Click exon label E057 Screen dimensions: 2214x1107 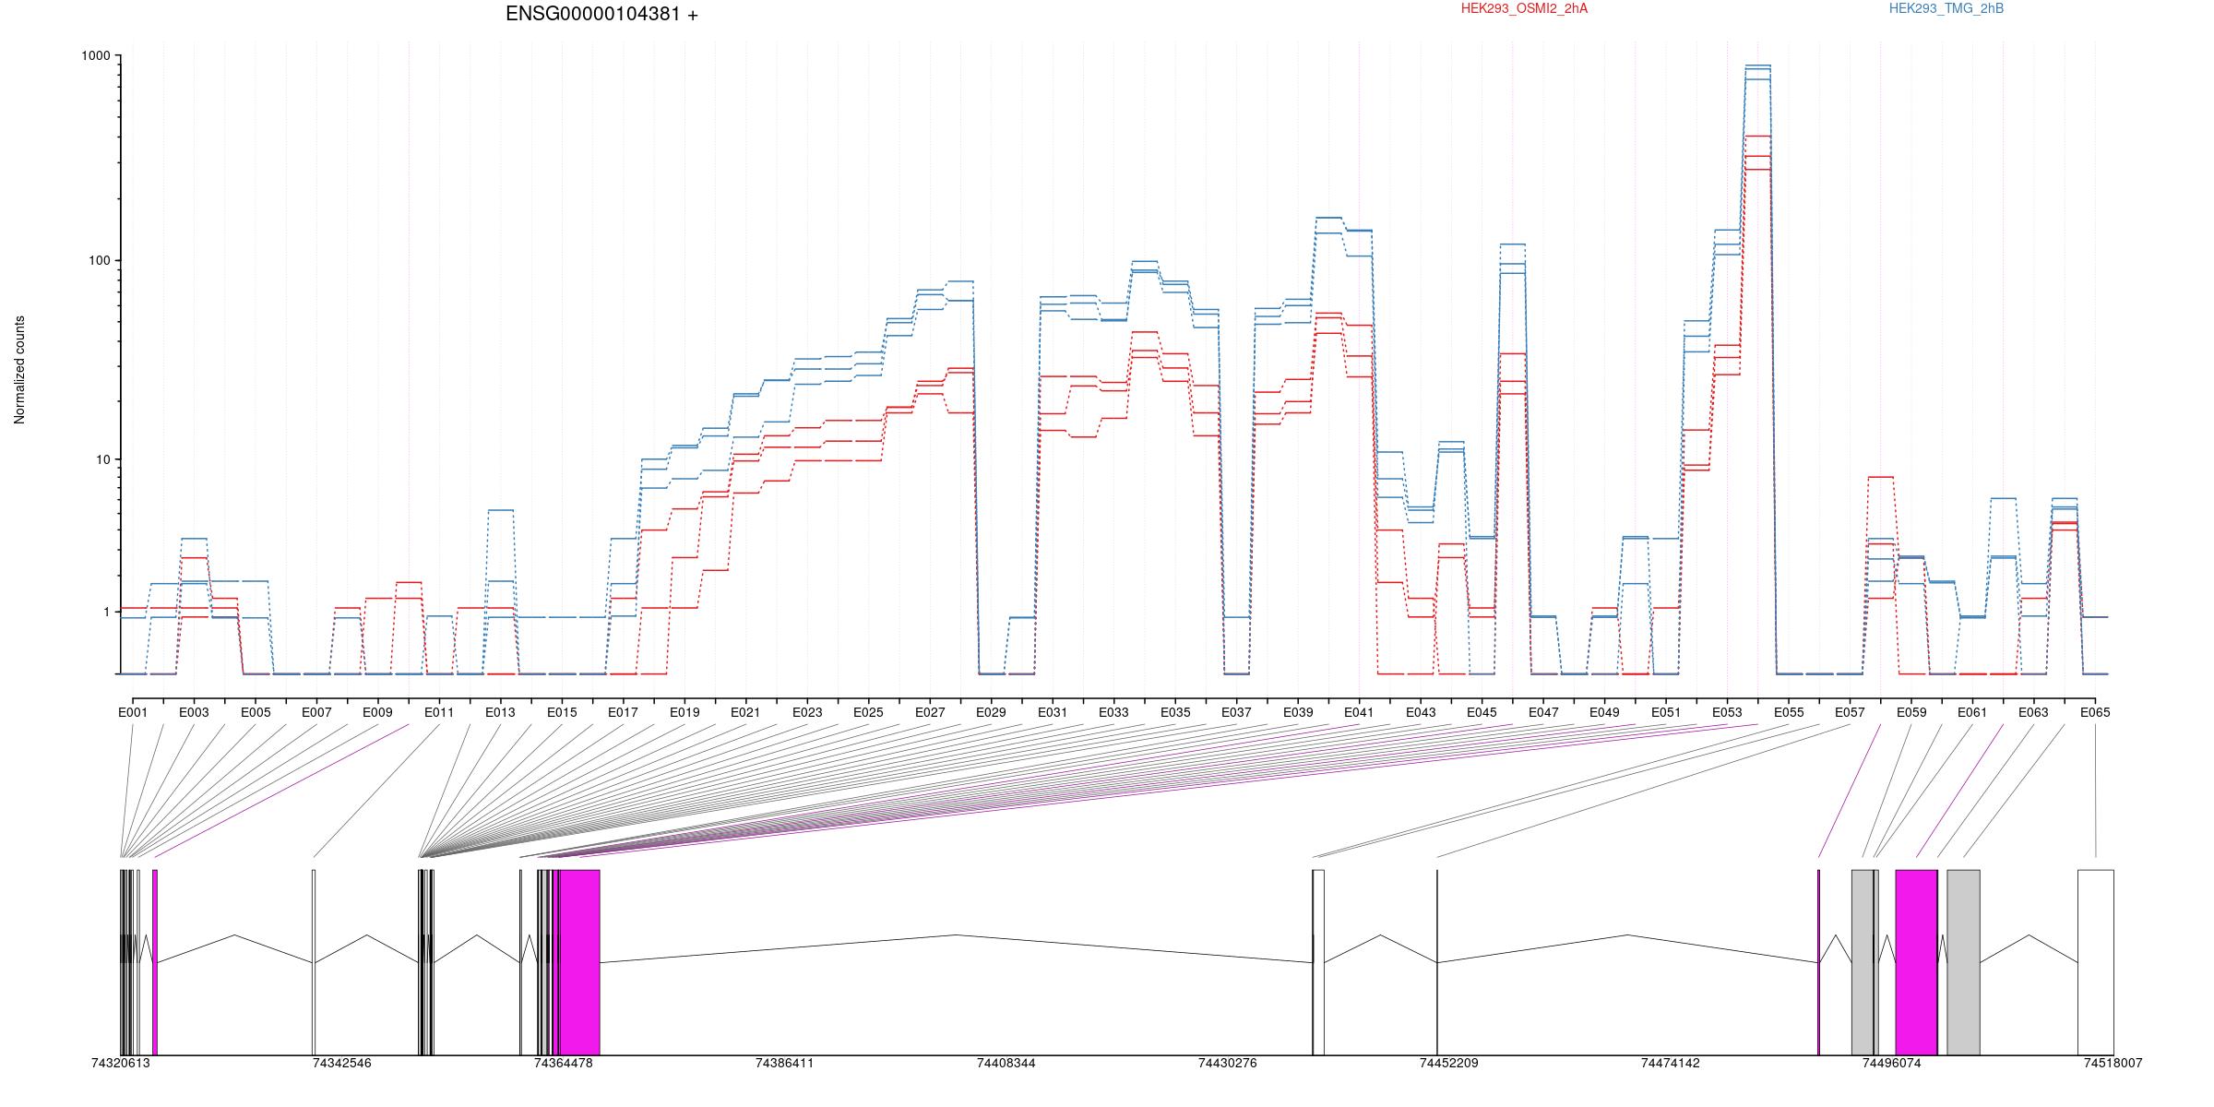click(x=1850, y=712)
